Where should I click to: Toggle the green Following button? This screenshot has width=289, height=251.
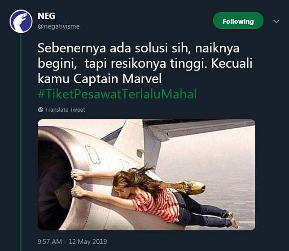(x=238, y=21)
